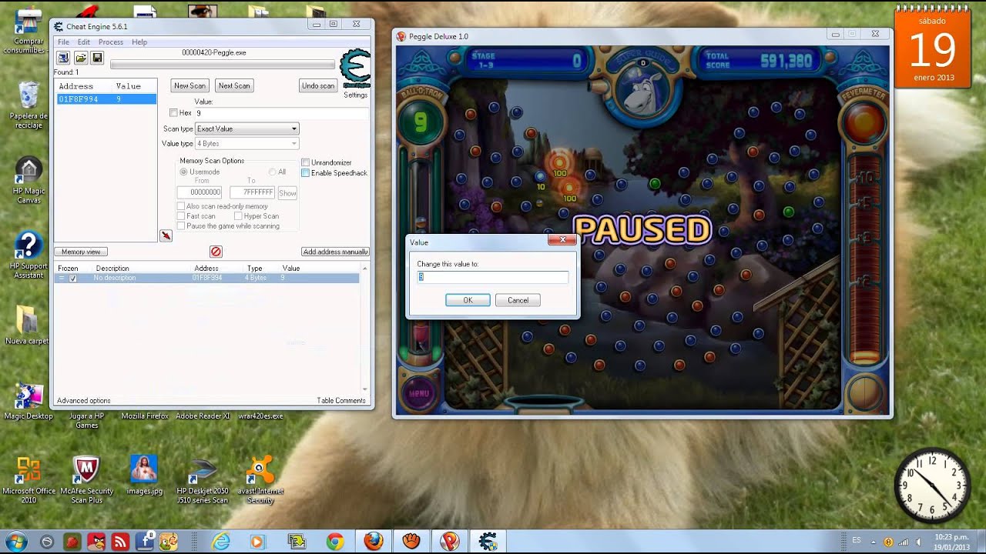Open Angry Birds quick launch icon
Viewport: 986px width, 554px height.
click(x=96, y=542)
